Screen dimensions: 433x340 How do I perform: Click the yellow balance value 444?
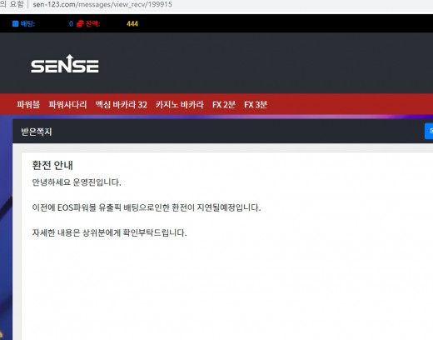click(132, 24)
